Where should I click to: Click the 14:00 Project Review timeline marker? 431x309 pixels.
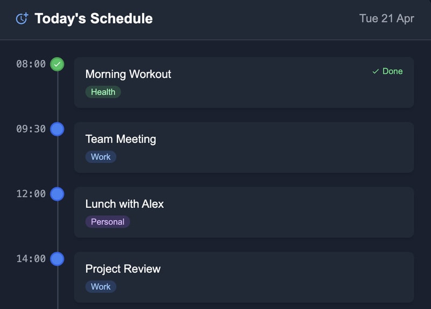click(57, 259)
